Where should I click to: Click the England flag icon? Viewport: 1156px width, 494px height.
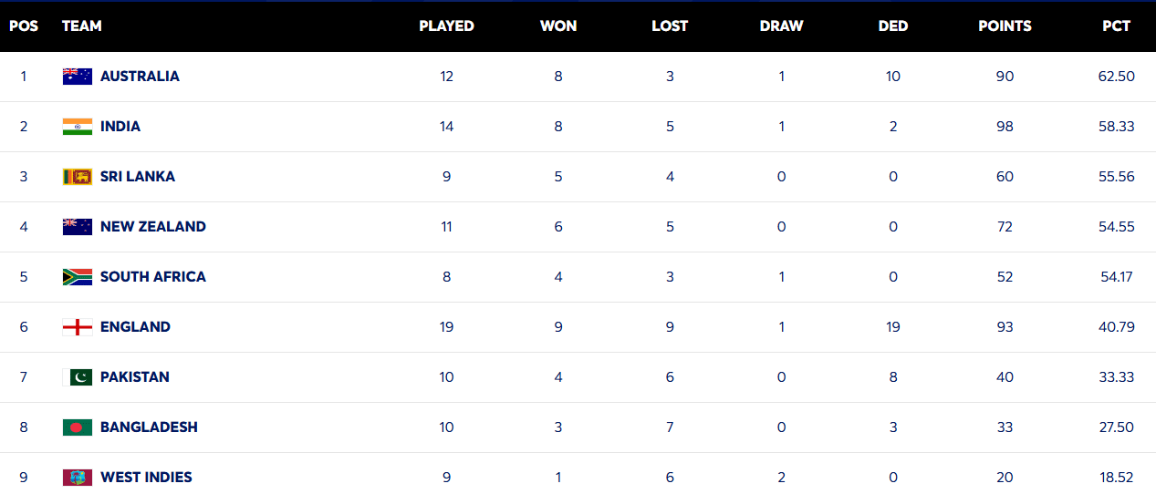78,327
